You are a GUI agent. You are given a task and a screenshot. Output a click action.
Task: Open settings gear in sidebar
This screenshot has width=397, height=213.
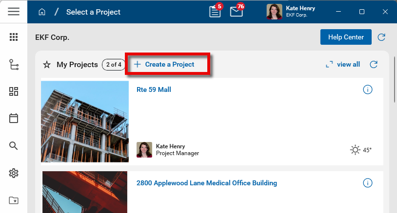(x=14, y=173)
